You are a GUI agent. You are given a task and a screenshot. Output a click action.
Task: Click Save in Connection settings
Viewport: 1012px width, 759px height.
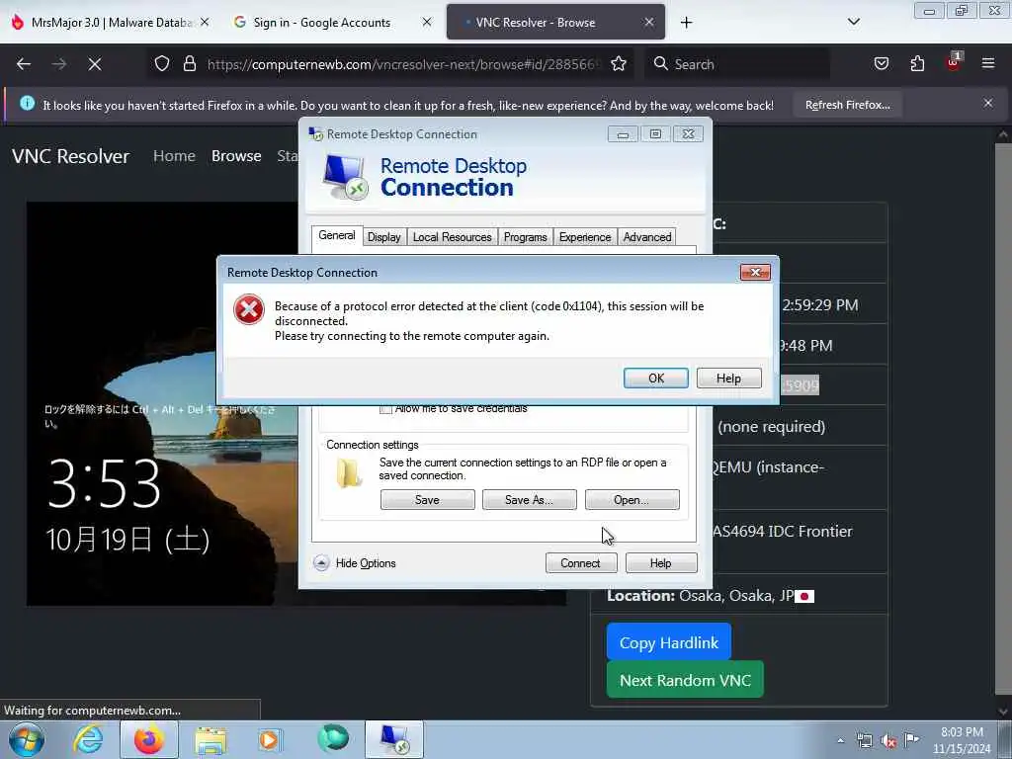point(427,499)
